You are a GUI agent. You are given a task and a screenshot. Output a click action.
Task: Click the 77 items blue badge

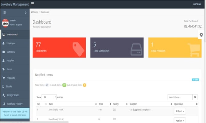pos(195,80)
